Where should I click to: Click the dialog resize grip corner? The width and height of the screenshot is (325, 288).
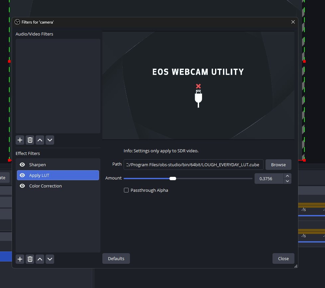pyautogui.click(x=296, y=266)
